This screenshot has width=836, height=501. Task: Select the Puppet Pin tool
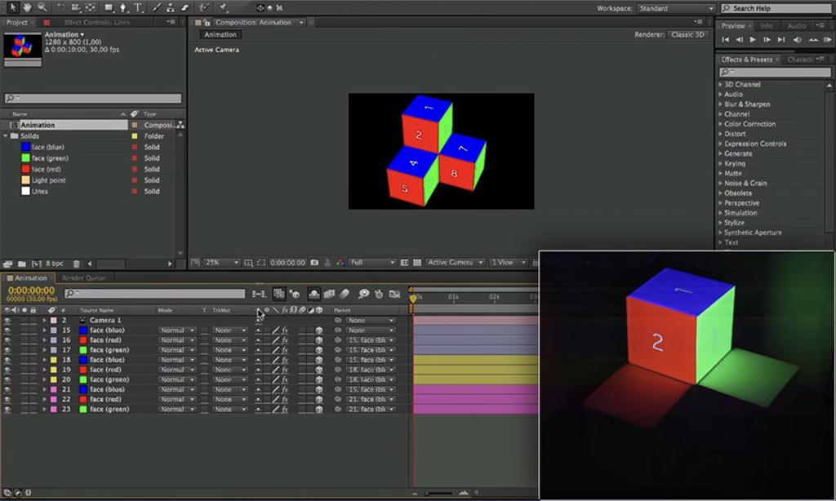[222, 7]
